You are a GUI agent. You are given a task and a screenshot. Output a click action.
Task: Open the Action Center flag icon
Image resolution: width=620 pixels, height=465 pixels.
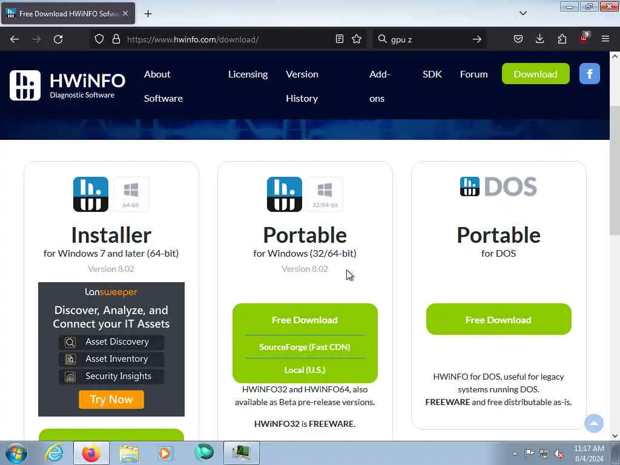coord(529,453)
